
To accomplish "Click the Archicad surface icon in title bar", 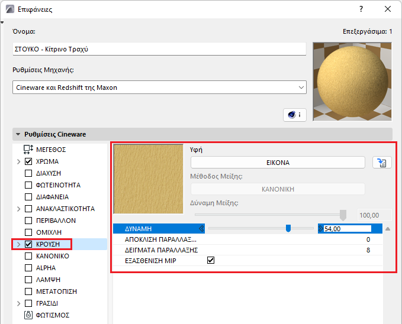I will click(x=10, y=9).
